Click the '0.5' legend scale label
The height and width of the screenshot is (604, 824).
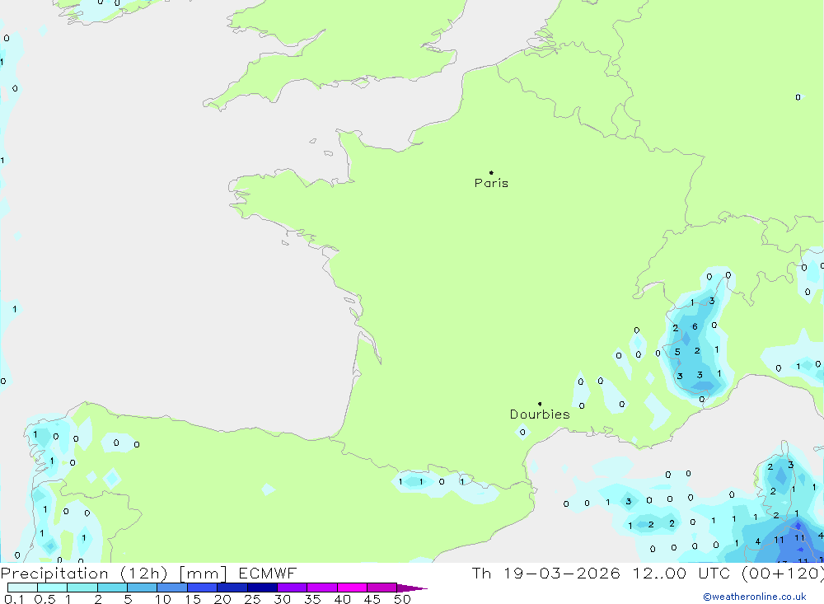click(44, 599)
